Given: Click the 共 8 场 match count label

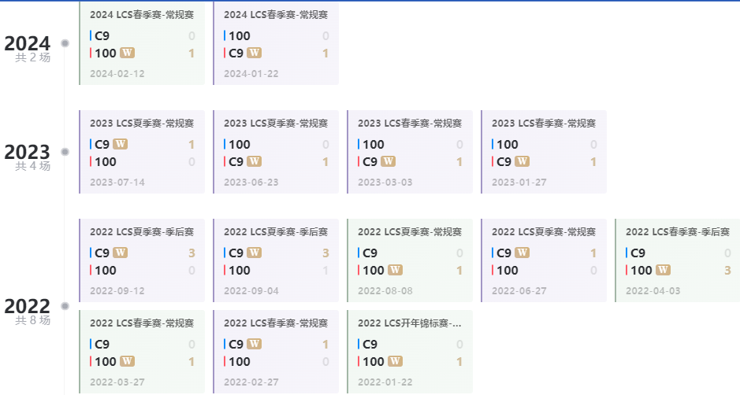Looking at the screenshot, I should point(32,320).
